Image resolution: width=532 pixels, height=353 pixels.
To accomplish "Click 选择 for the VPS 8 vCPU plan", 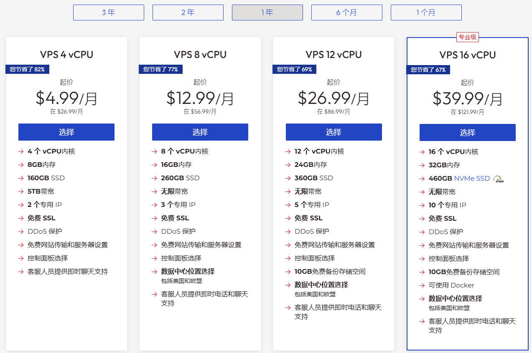I will tap(200, 132).
